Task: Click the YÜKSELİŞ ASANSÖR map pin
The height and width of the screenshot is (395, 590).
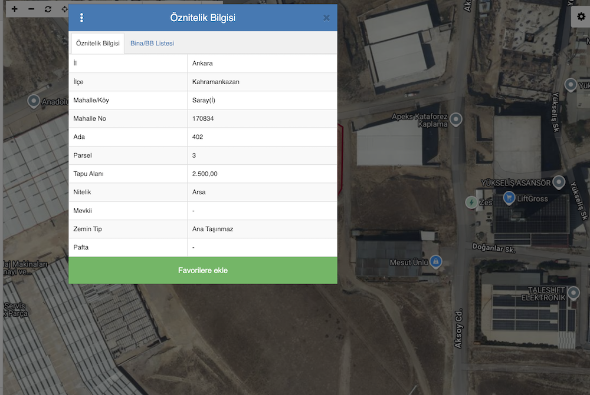Action: pyautogui.click(x=559, y=182)
